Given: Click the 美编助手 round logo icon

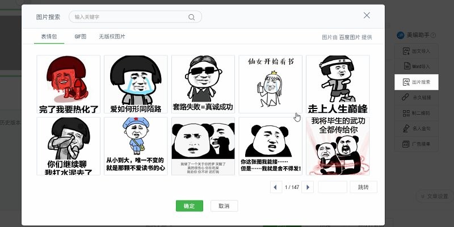Looking at the screenshot, I should [401, 35].
